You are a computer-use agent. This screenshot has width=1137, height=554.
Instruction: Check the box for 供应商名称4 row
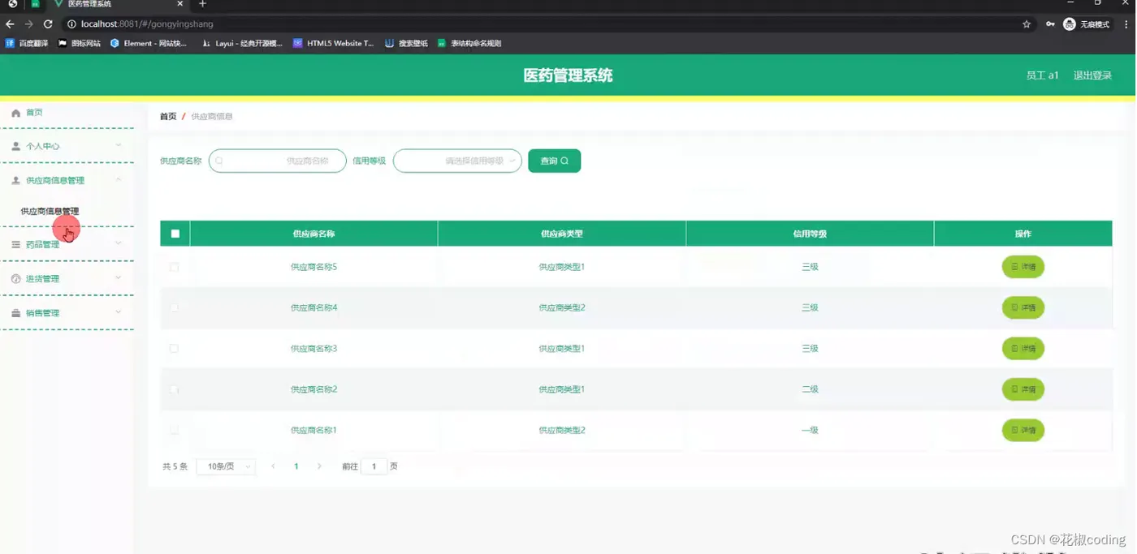(174, 307)
